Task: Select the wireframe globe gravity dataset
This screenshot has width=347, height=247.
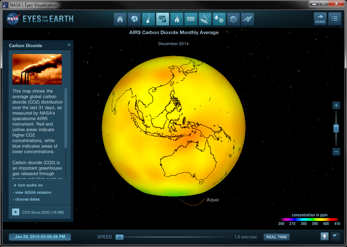Action: tap(233, 19)
